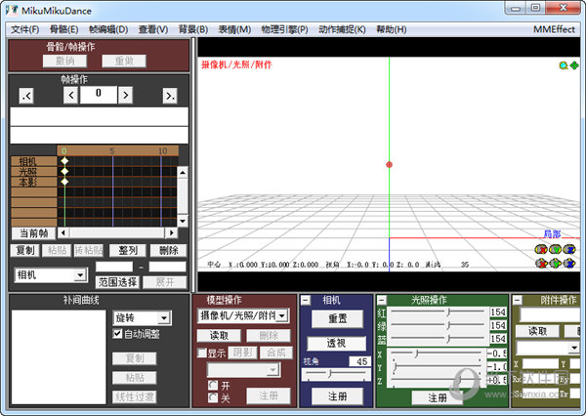Viewport: 586px width, 416px height.
Task: Open the Help (帮助) menu
Action: pyautogui.click(x=392, y=29)
